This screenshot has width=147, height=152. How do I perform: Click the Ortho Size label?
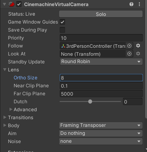(x=25, y=78)
